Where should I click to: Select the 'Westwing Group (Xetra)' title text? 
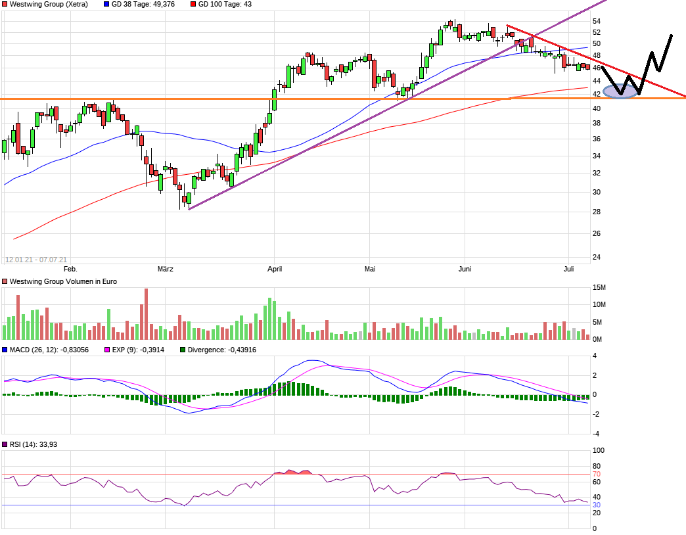(49, 5)
